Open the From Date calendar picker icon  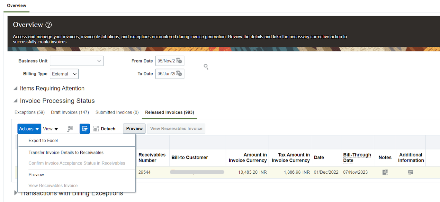[x=180, y=60]
